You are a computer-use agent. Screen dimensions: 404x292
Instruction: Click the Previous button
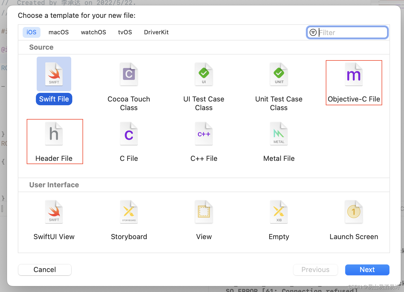316,270
